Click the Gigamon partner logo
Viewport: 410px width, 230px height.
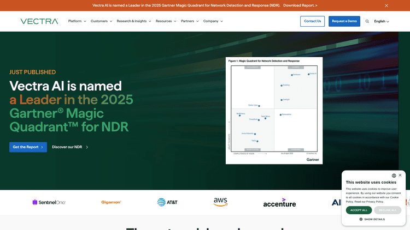pyautogui.click(x=111, y=202)
